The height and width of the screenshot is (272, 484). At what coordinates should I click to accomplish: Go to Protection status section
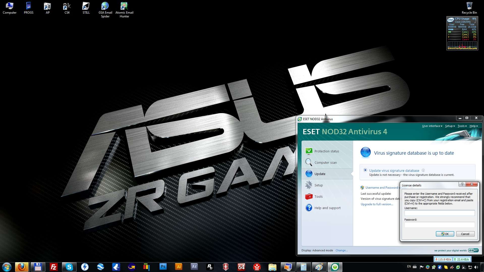327,151
